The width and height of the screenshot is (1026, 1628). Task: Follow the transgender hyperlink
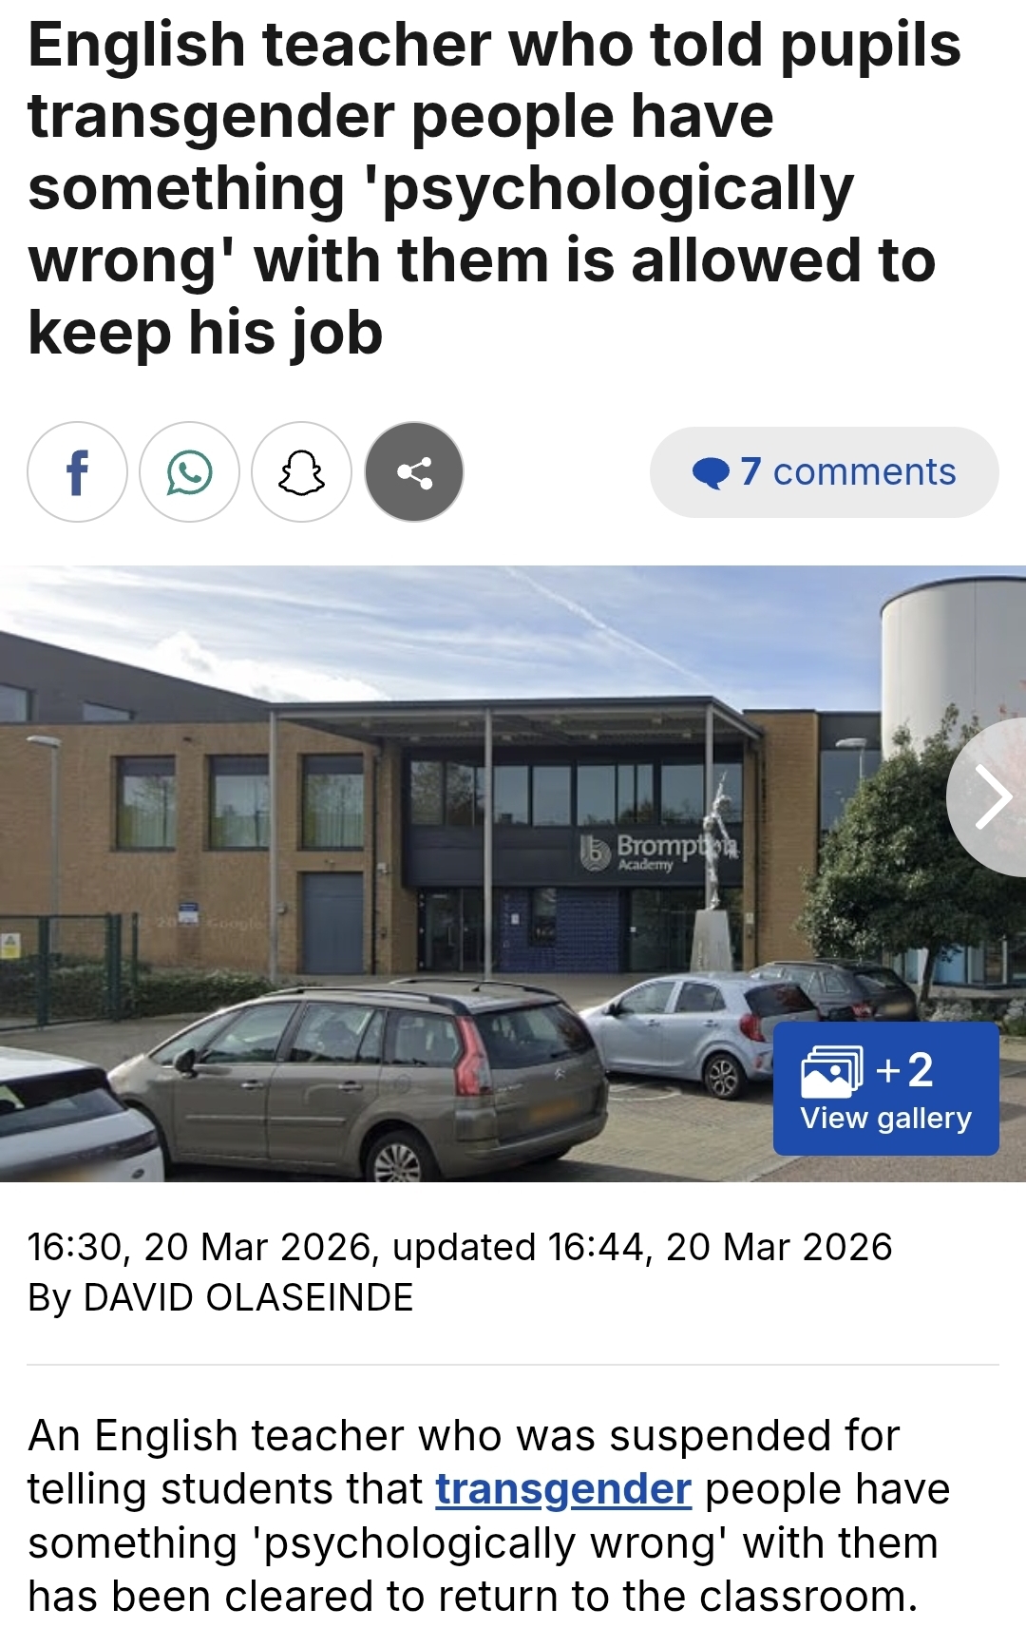pos(563,1489)
